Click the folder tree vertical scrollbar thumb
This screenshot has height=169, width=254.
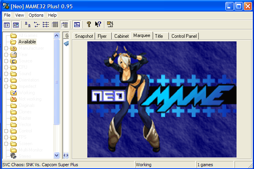pos(56,82)
